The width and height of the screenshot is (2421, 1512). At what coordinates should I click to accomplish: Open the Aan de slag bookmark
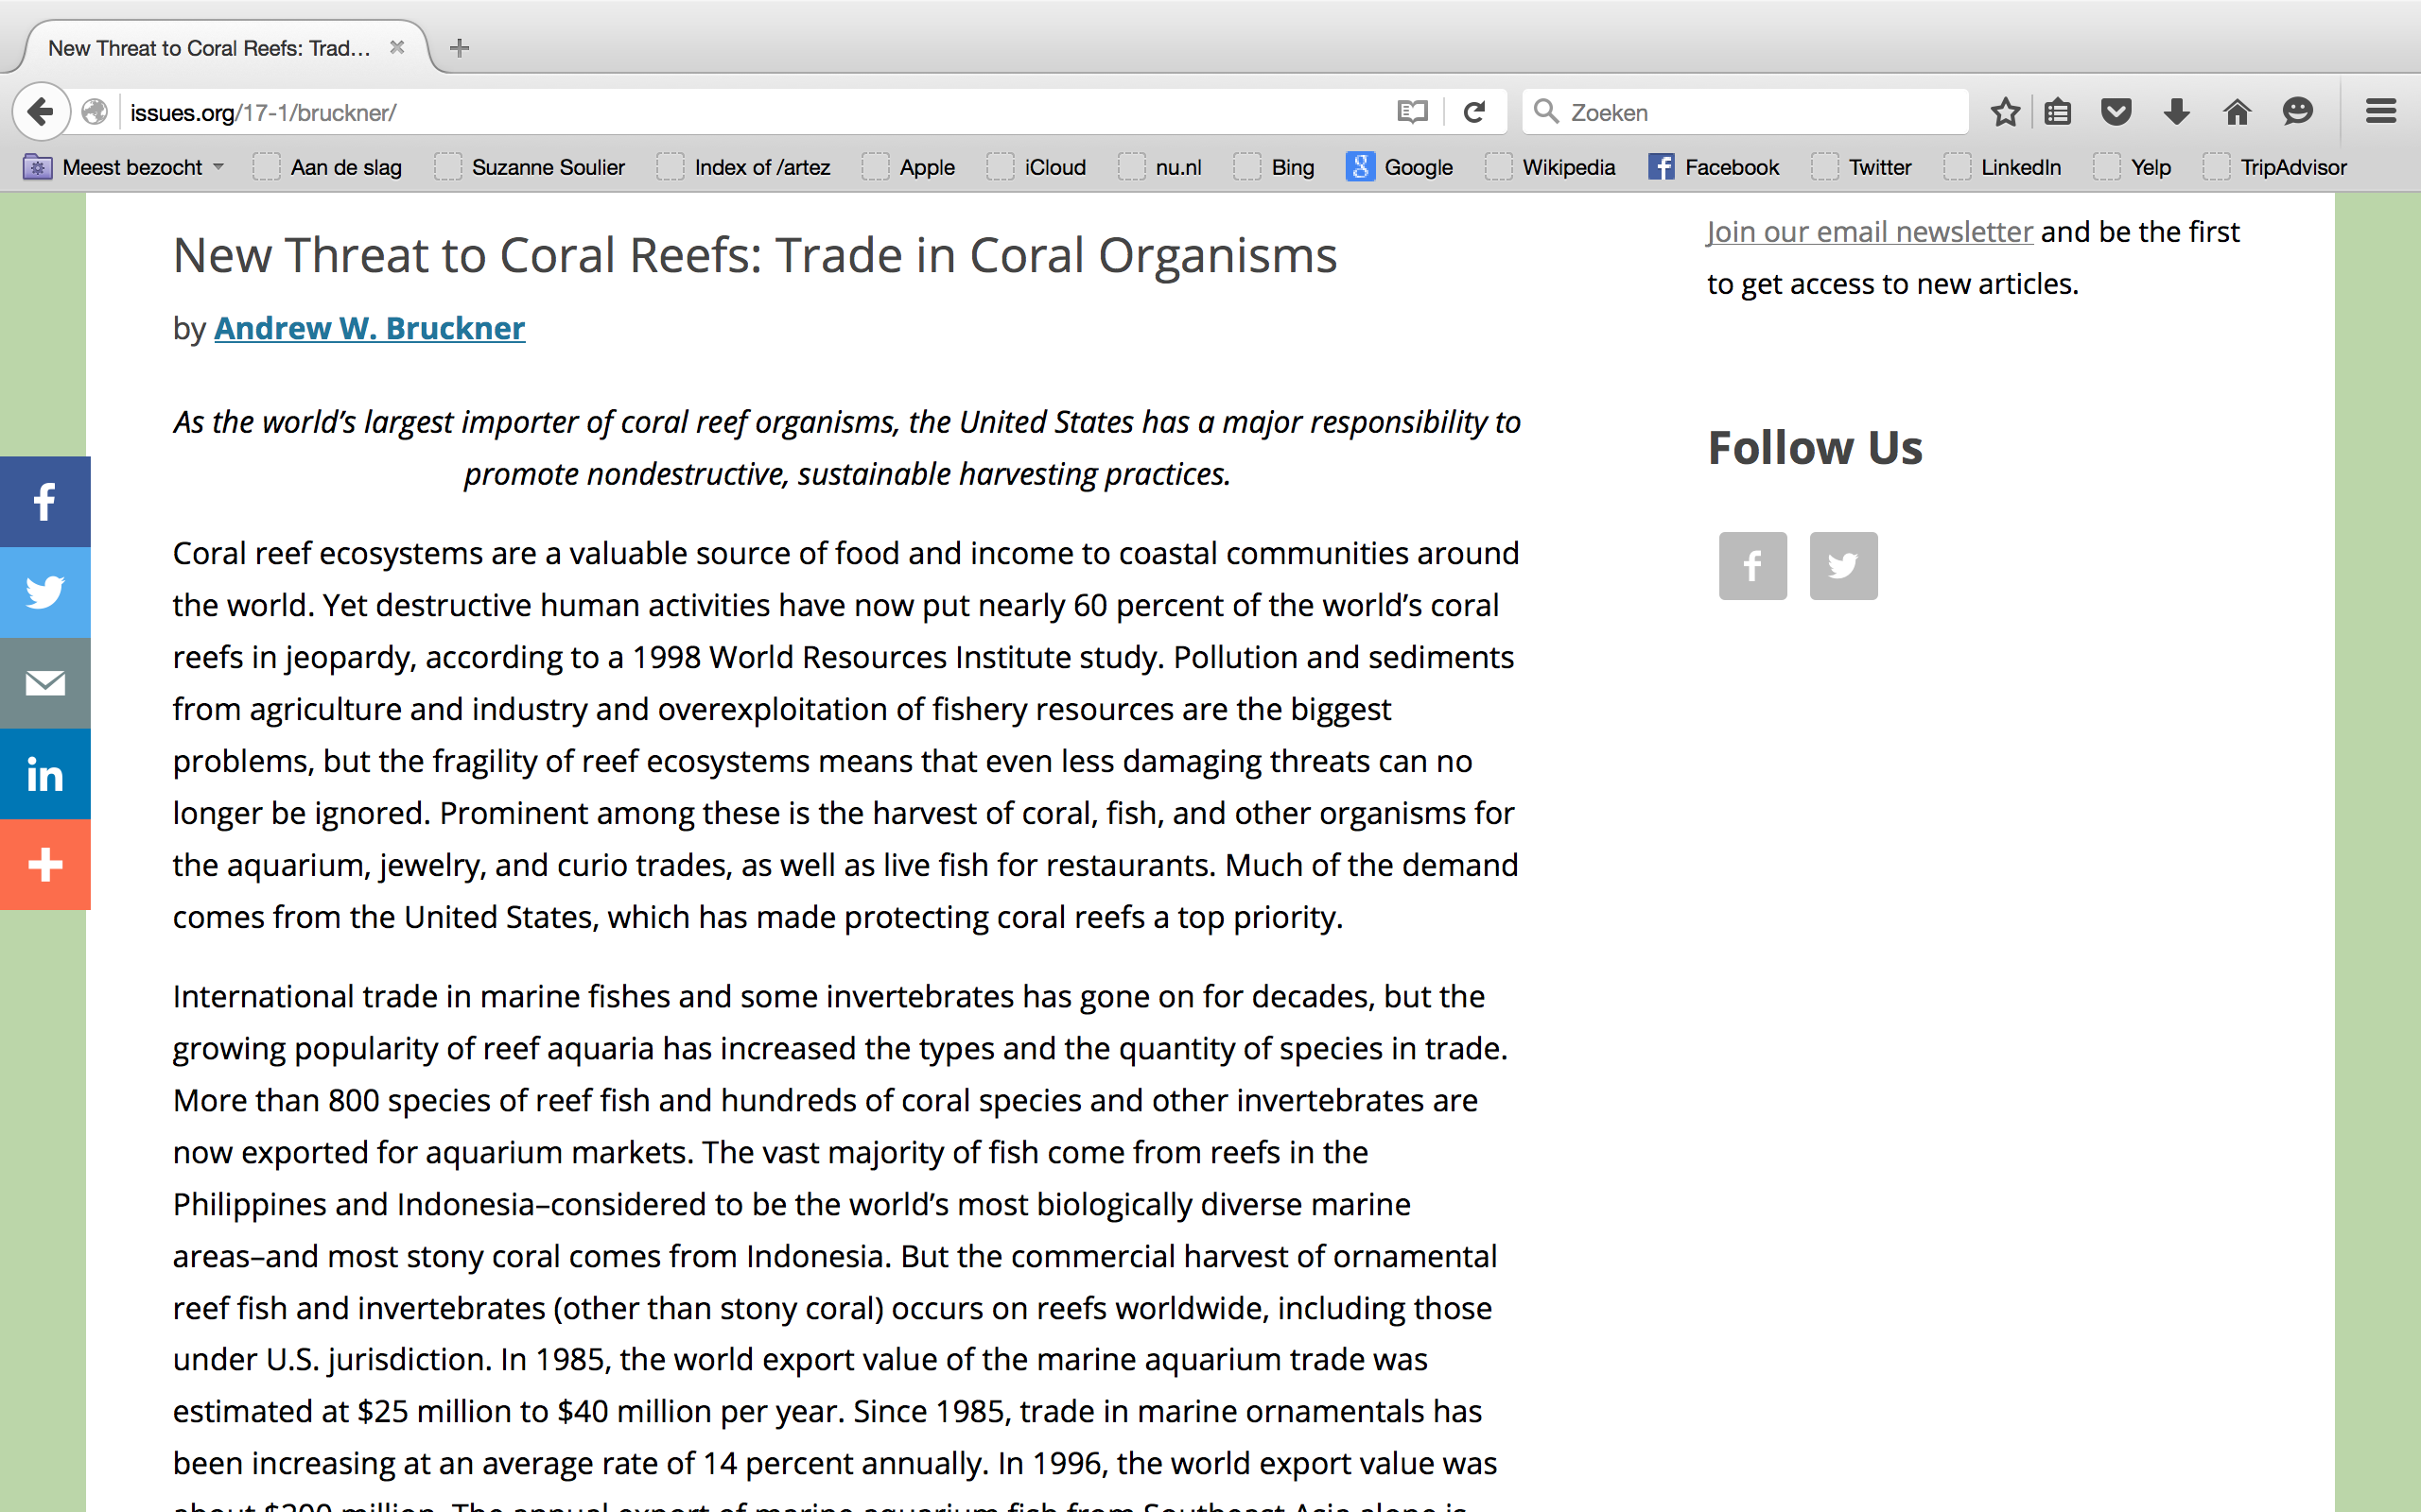327,167
